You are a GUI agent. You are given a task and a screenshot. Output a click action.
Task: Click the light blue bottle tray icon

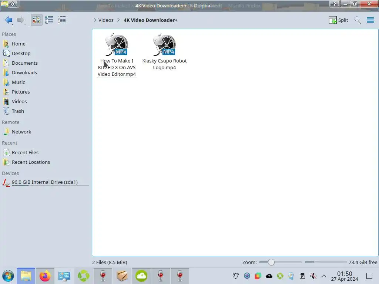(x=291, y=276)
